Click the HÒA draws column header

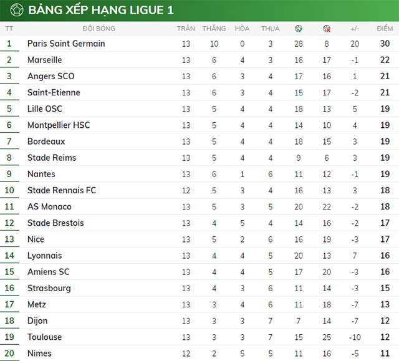coord(242,29)
